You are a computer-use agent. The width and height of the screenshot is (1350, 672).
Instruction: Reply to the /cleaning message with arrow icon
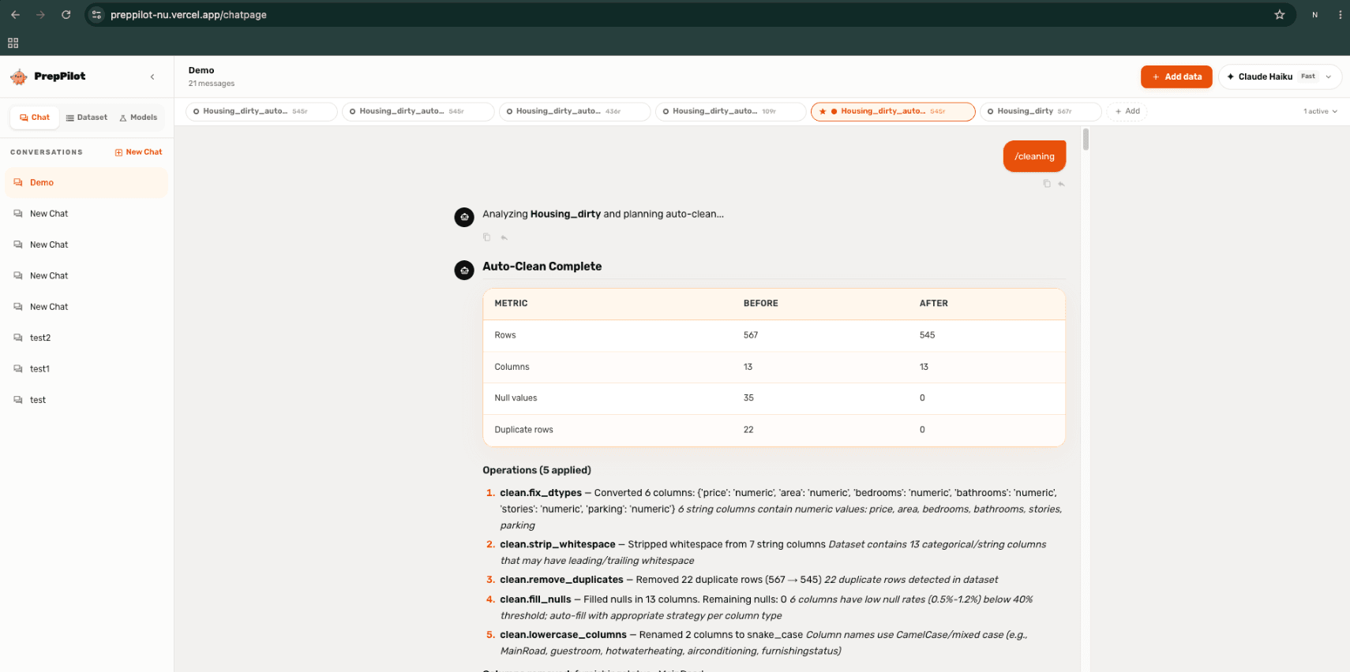click(x=1061, y=184)
